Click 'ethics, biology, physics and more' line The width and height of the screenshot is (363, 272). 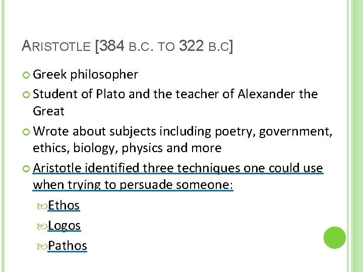pyautogui.click(x=127, y=148)
